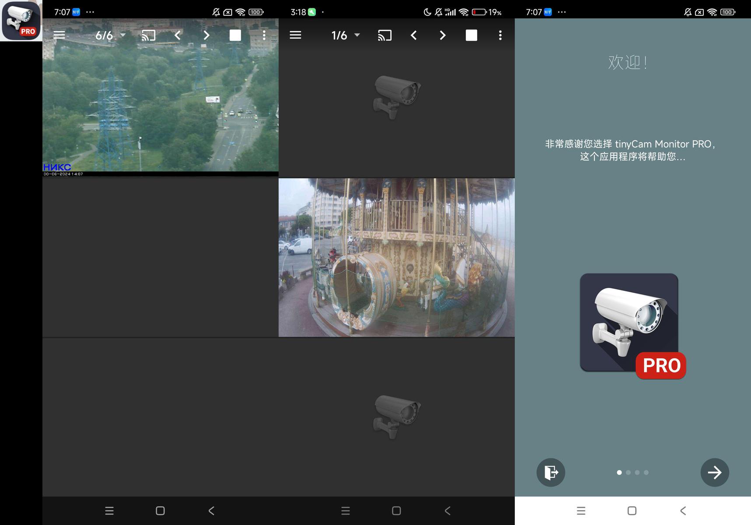The width and height of the screenshot is (751, 525).
Task: Go to next page in 1/6 toolbar
Action: click(443, 35)
